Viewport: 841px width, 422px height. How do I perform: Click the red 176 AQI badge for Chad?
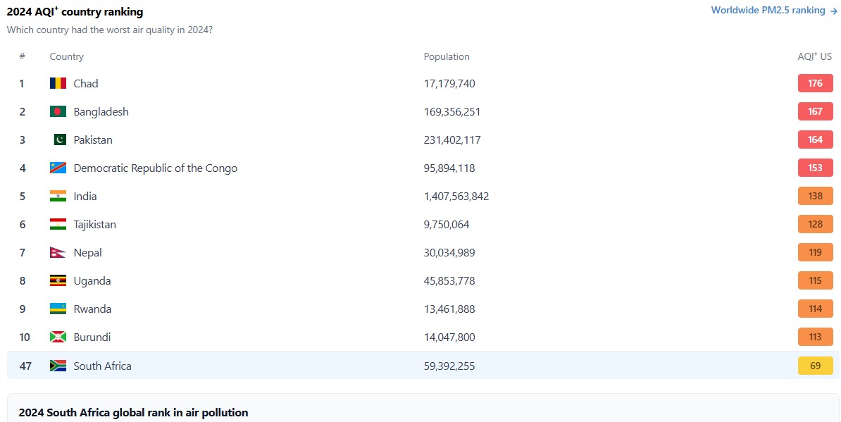pos(815,83)
